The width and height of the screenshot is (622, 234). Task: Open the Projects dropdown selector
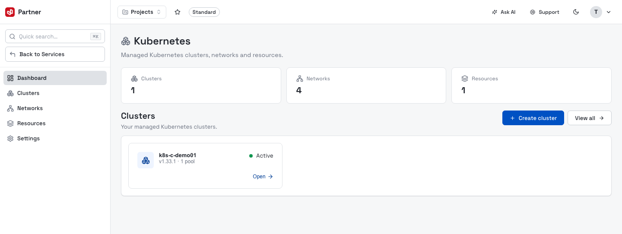click(142, 12)
